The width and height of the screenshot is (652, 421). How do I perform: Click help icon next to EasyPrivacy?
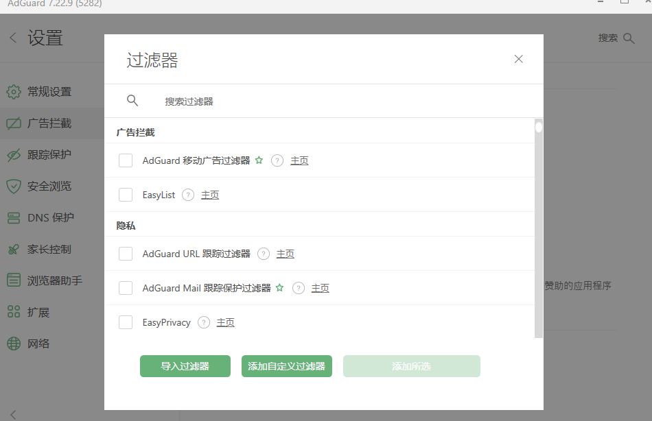(204, 322)
